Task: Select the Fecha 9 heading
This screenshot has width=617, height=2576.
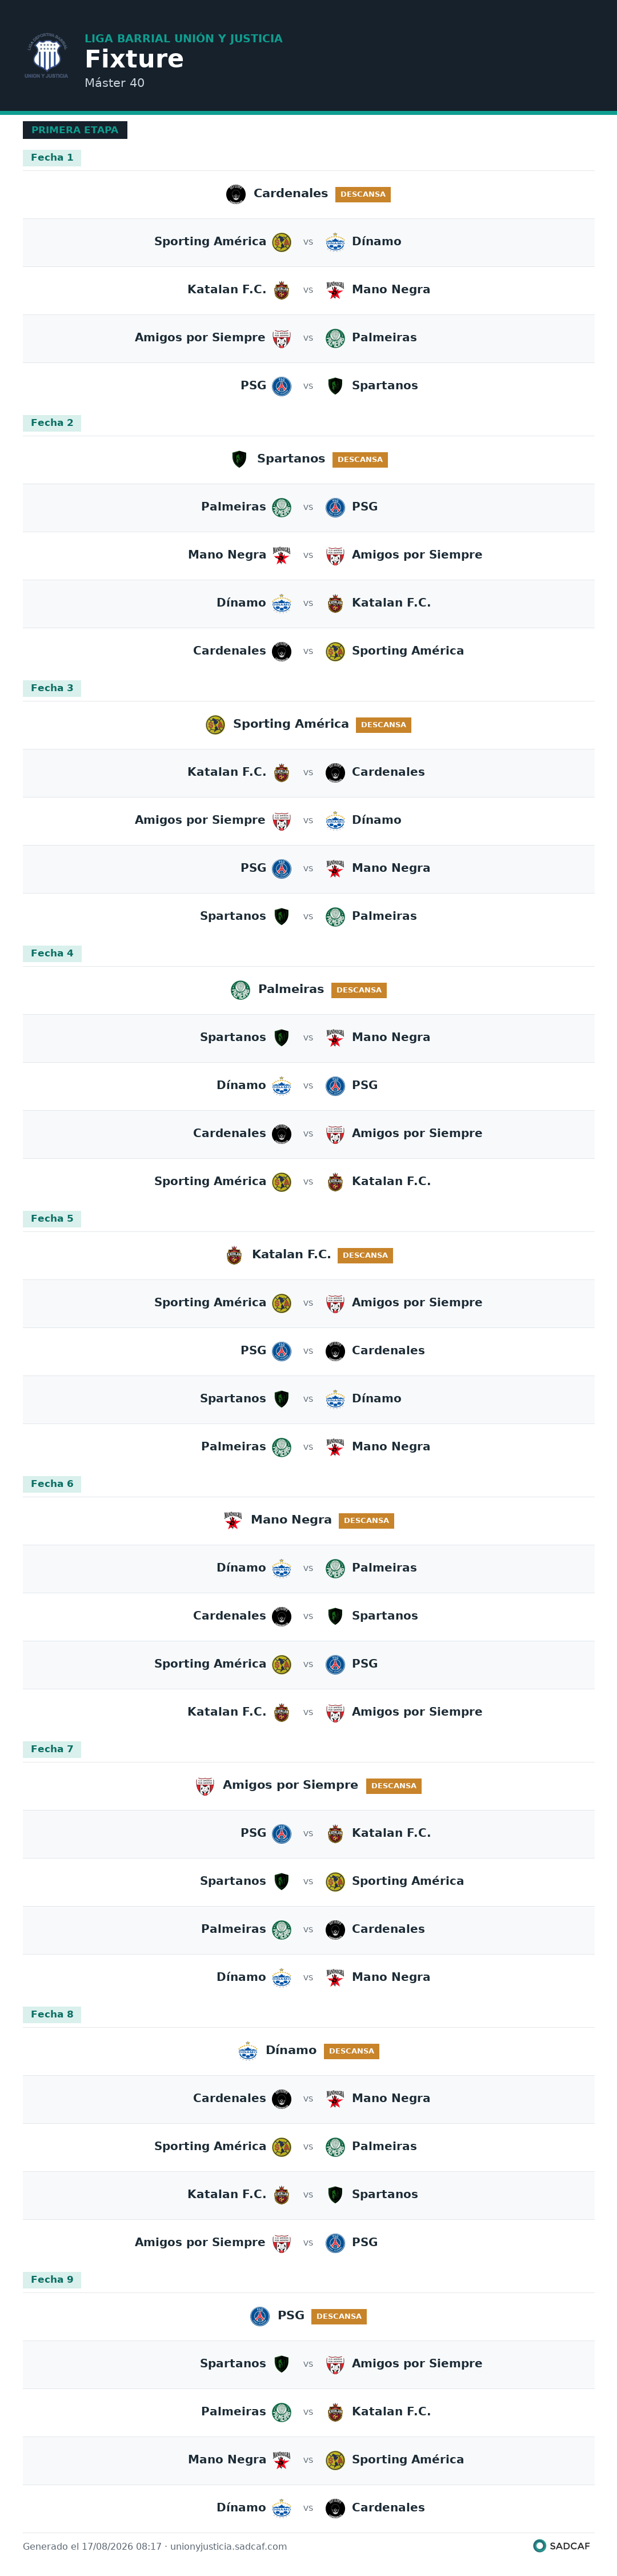Action: (52, 2280)
